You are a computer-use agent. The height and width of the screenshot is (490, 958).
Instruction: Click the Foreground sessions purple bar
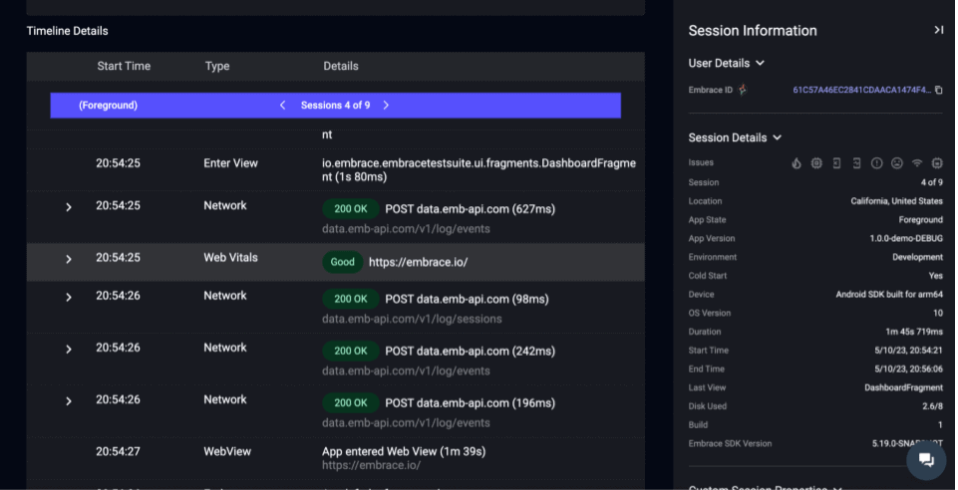coord(335,105)
